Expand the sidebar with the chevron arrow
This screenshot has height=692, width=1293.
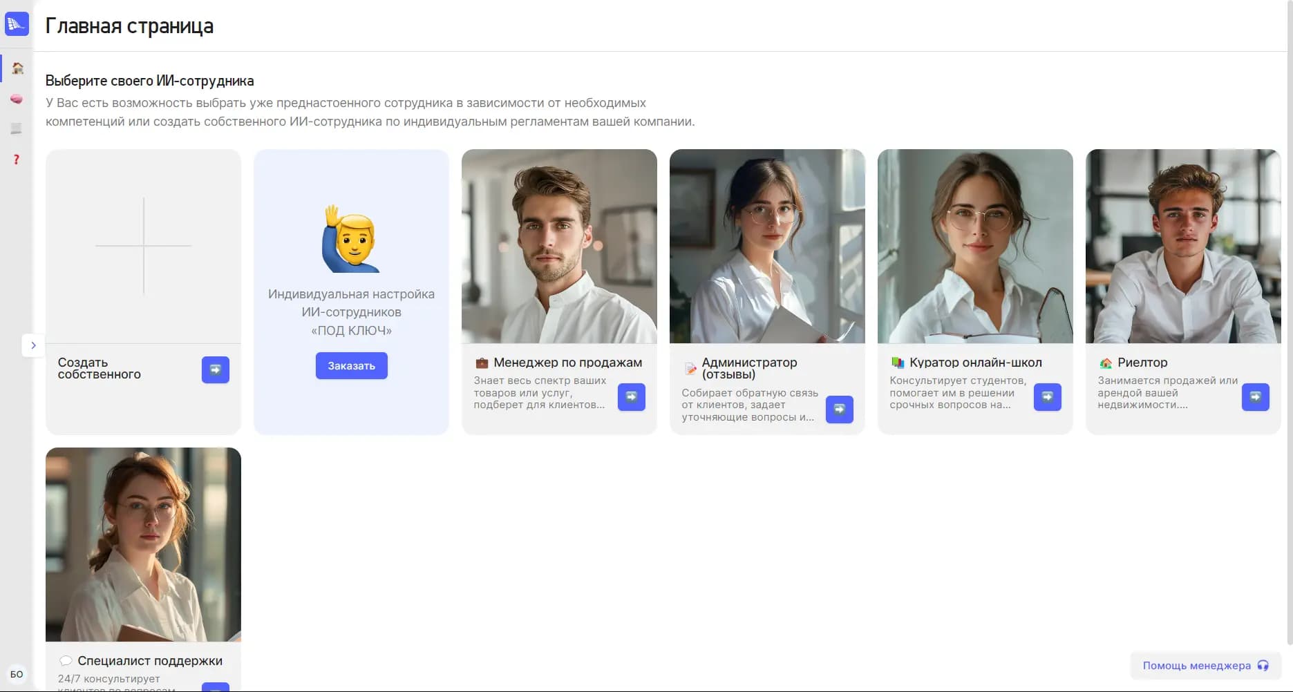[33, 345]
